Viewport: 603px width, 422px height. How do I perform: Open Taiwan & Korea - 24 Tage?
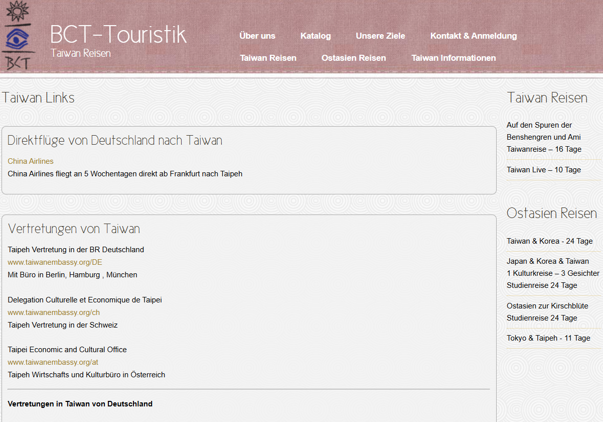pos(549,241)
